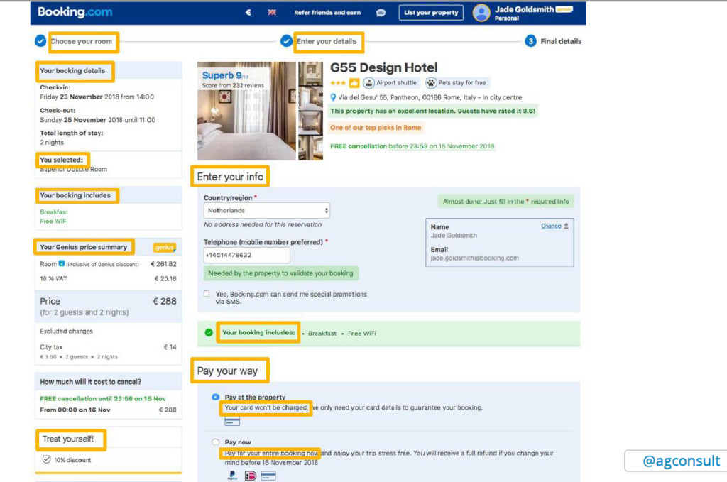The width and height of the screenshot is (727, 482).
Task: Click the PayPal payment icon
Action: click(x=232, y=476)
